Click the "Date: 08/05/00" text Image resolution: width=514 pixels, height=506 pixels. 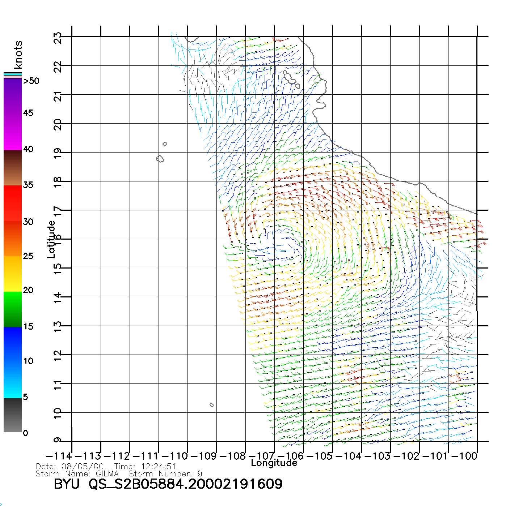point(70,467)
